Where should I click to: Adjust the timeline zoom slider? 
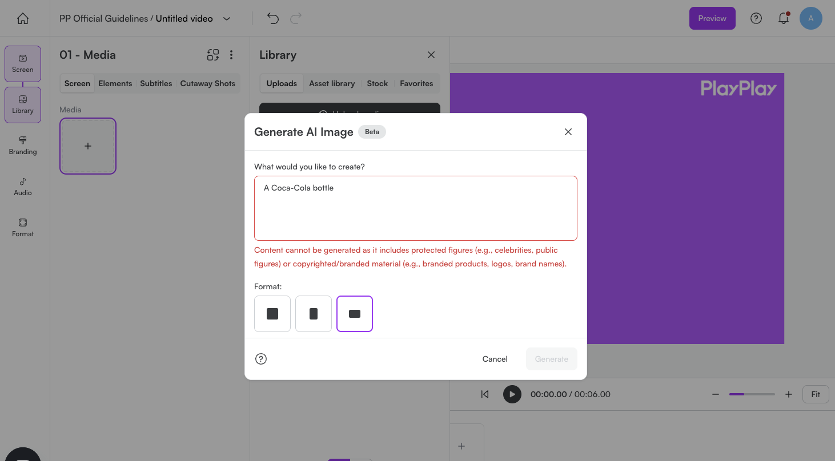tap(752, 394)
